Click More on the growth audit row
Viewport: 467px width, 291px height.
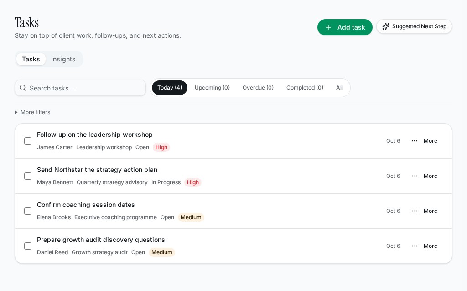tap(431, 246)
